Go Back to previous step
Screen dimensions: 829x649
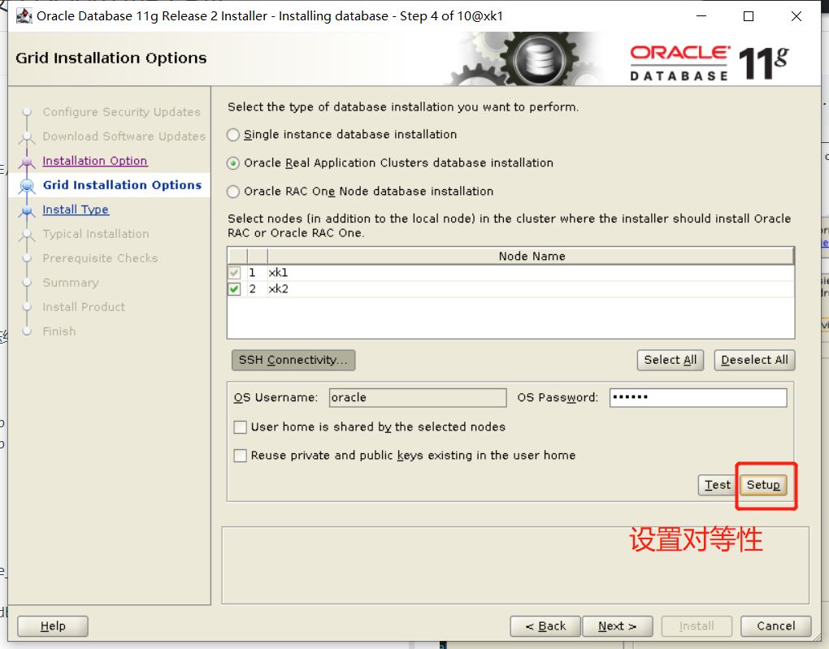coord(545,626)
